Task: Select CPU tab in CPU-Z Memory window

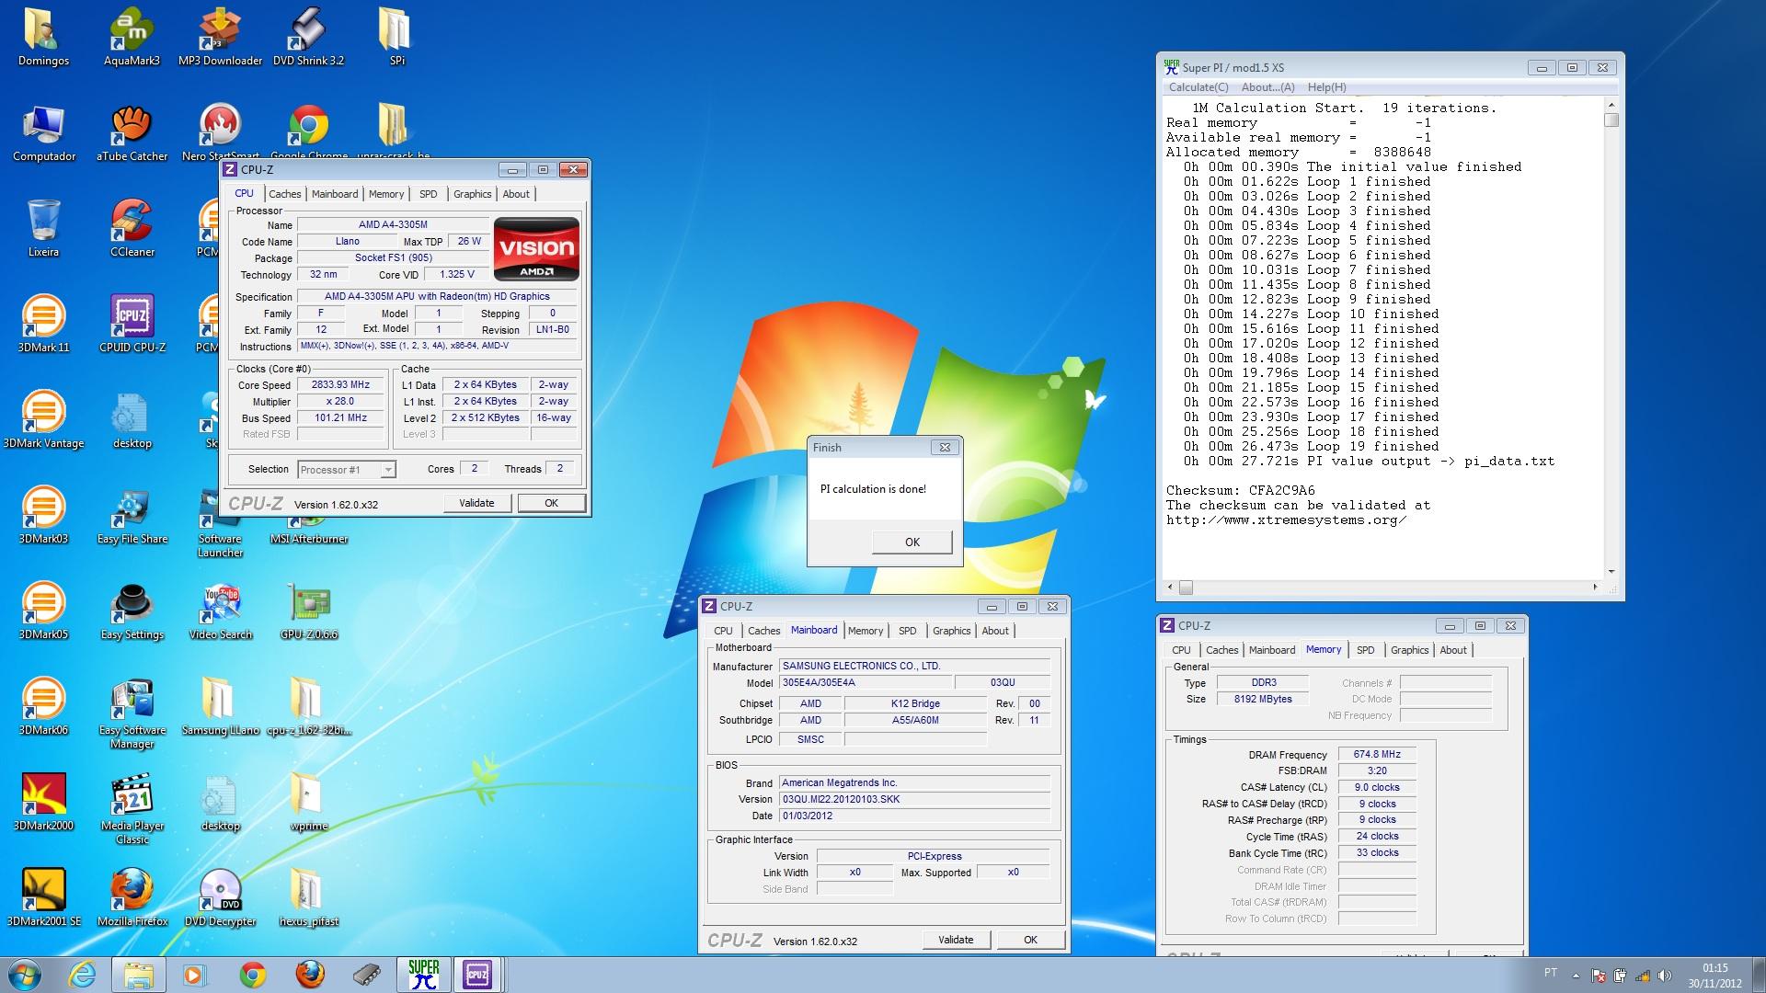Action: pyautogui.click(x=1181, y=650)
